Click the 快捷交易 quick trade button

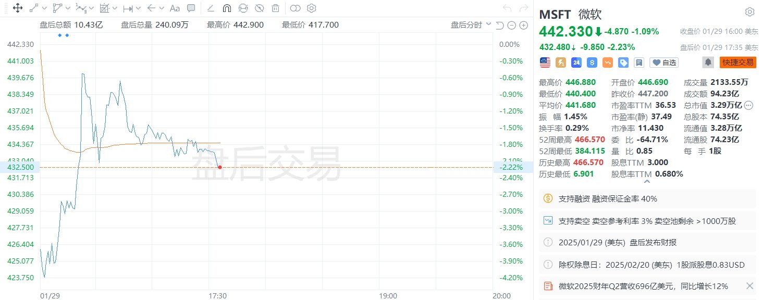[x=738, y=63]
